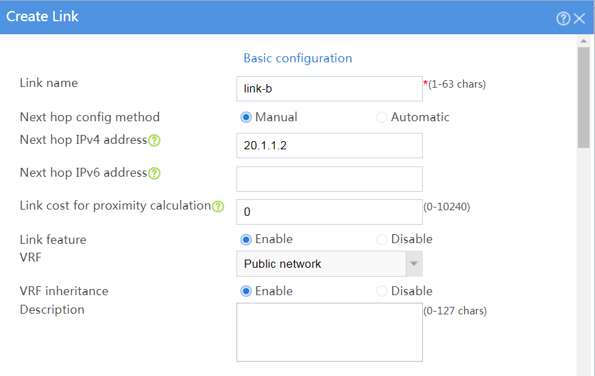
Task: Expand the VRF dropdown arrow
Action: pyautogui.click(x=414, y=264)
